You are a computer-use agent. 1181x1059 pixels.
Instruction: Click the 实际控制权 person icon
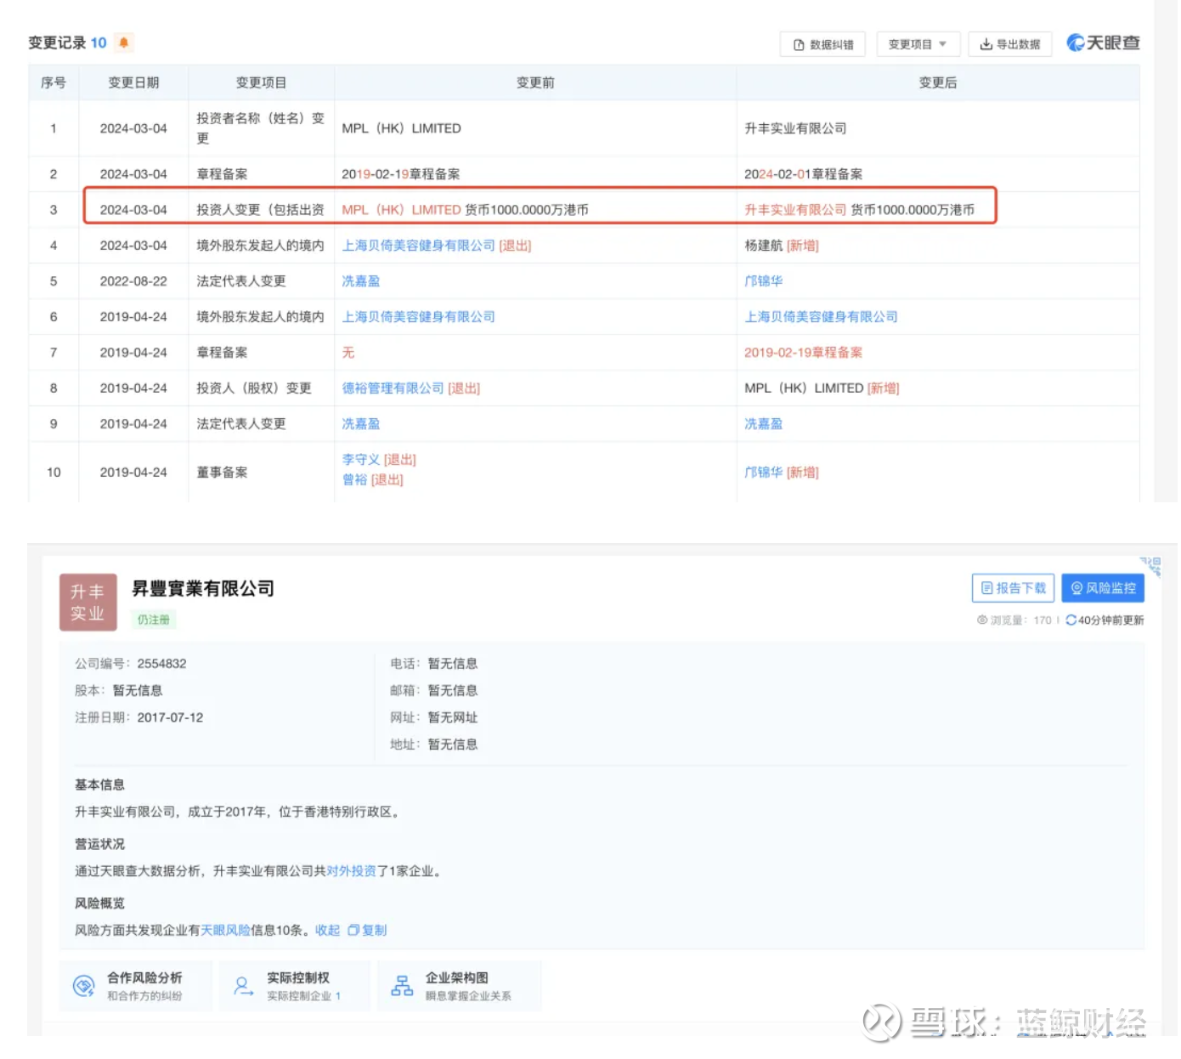pyautogui.click(x=243, y=986)
